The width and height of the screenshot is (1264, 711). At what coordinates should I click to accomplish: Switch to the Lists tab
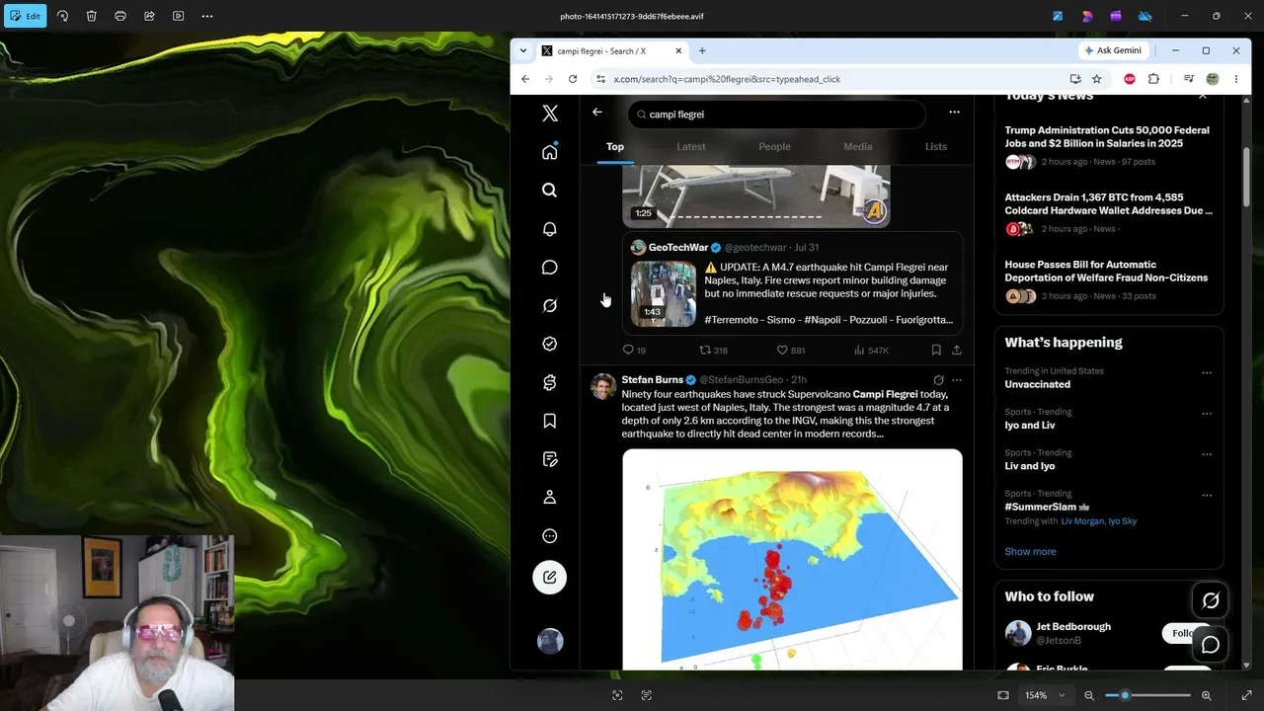(936, 147)
